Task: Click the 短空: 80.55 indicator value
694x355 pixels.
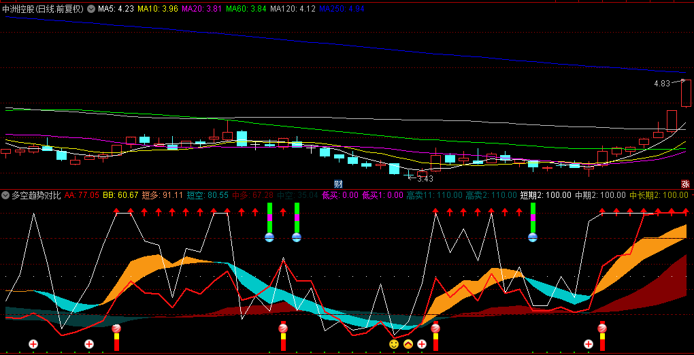Action: tap(208, 195)
